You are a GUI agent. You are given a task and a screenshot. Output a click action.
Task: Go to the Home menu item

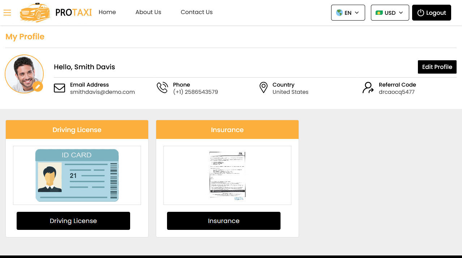107,12
